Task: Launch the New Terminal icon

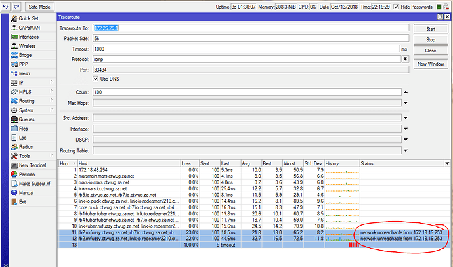Action: [x=14, y=165]
